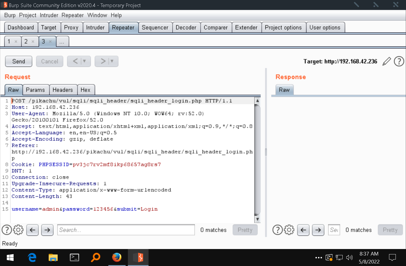This screenshot has width=406, height=266.
Task: Click request editor scroll up arrow
Action: (x=257, y=100)
